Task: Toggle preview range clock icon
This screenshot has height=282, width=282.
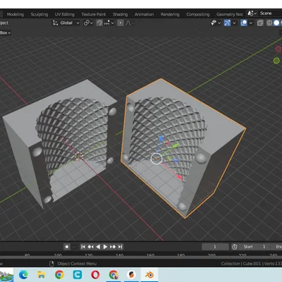Action: [234, 247]
